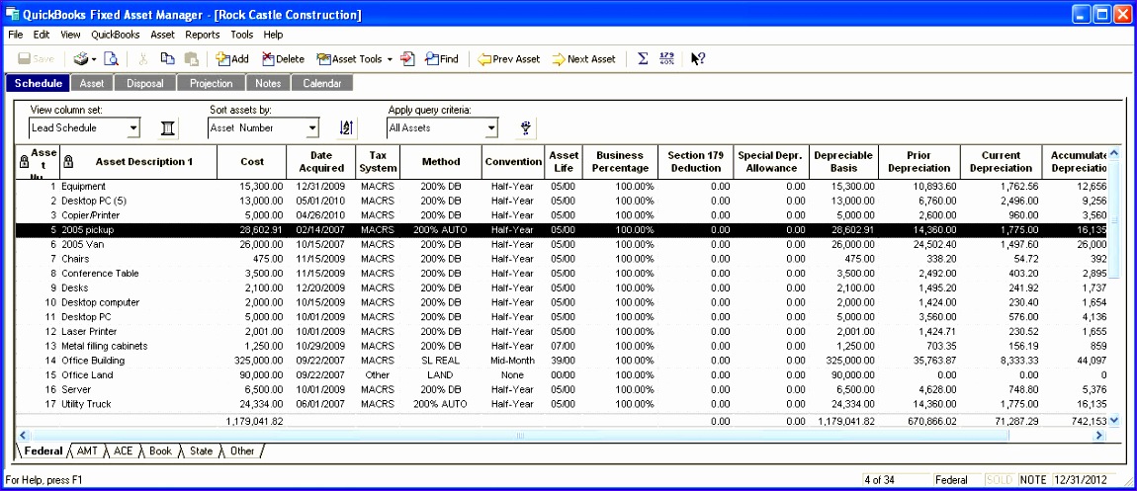
Task: Click the What's This help cursor icon
Action: tap(698, 59)
